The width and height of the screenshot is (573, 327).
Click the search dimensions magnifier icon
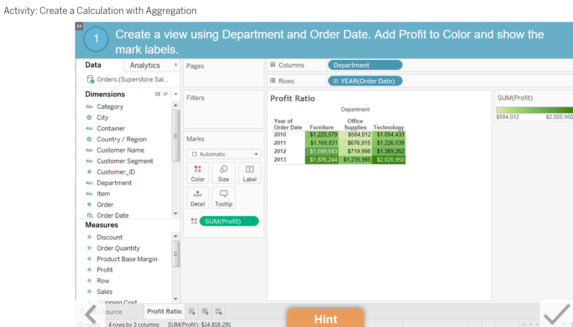pyautogui.click(x=165, y=94)
